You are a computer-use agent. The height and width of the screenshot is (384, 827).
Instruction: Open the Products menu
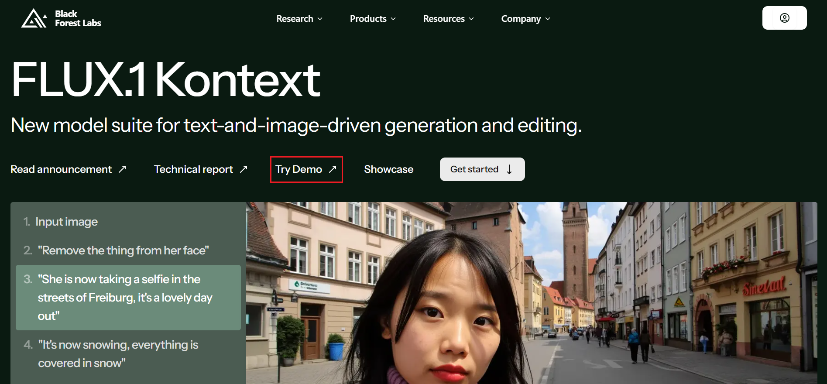click(x=373, y=19)
